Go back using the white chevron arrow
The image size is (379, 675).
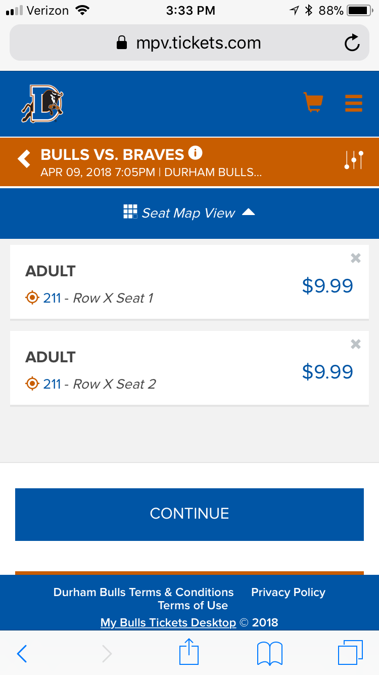24,158
